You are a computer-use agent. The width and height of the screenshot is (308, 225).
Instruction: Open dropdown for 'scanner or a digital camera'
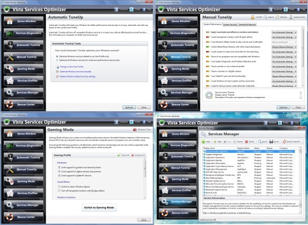[284, 71]
